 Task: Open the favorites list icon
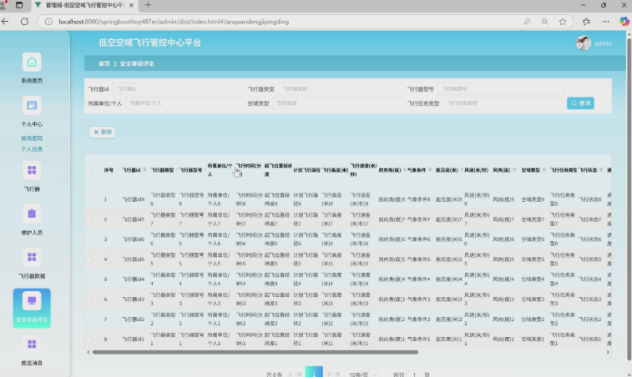pyautogui.click(x=586, y=22)
